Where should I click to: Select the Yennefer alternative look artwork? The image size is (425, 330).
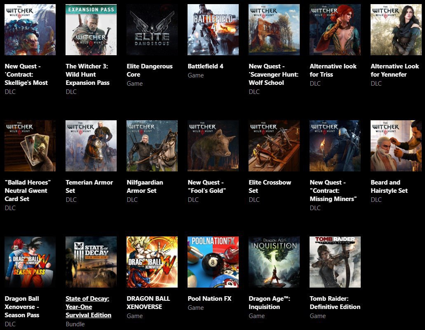coord(396,30)
